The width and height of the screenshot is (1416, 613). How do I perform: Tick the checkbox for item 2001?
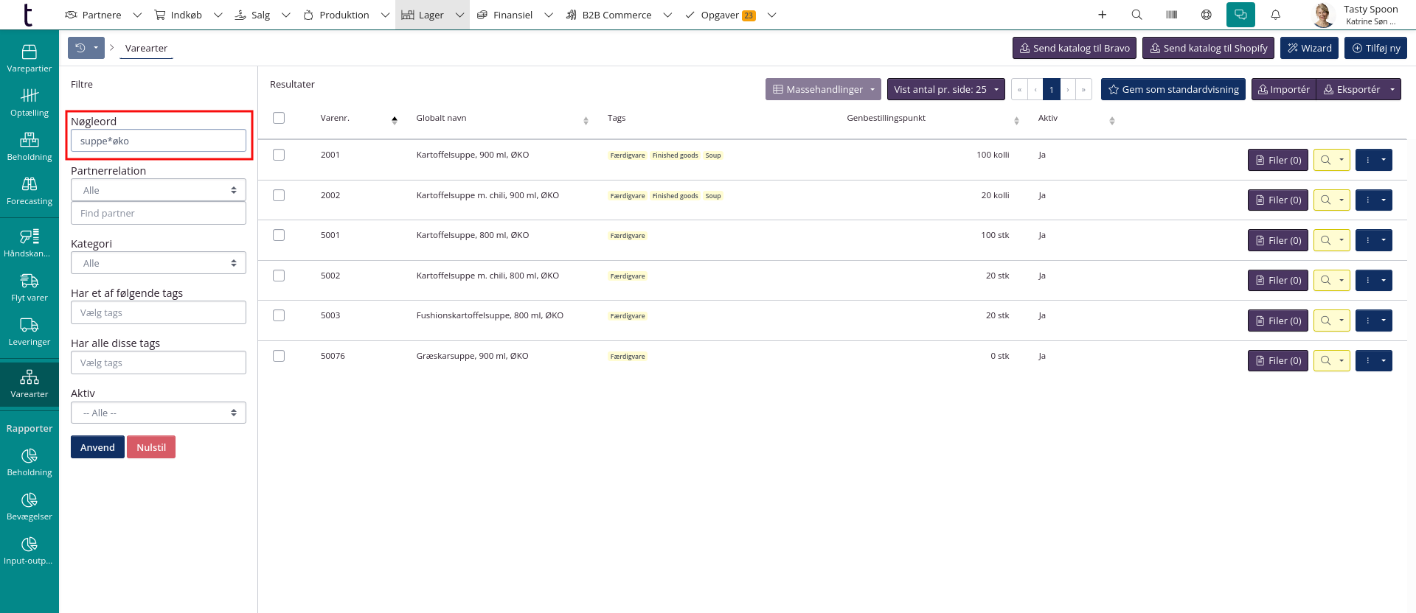279,155
